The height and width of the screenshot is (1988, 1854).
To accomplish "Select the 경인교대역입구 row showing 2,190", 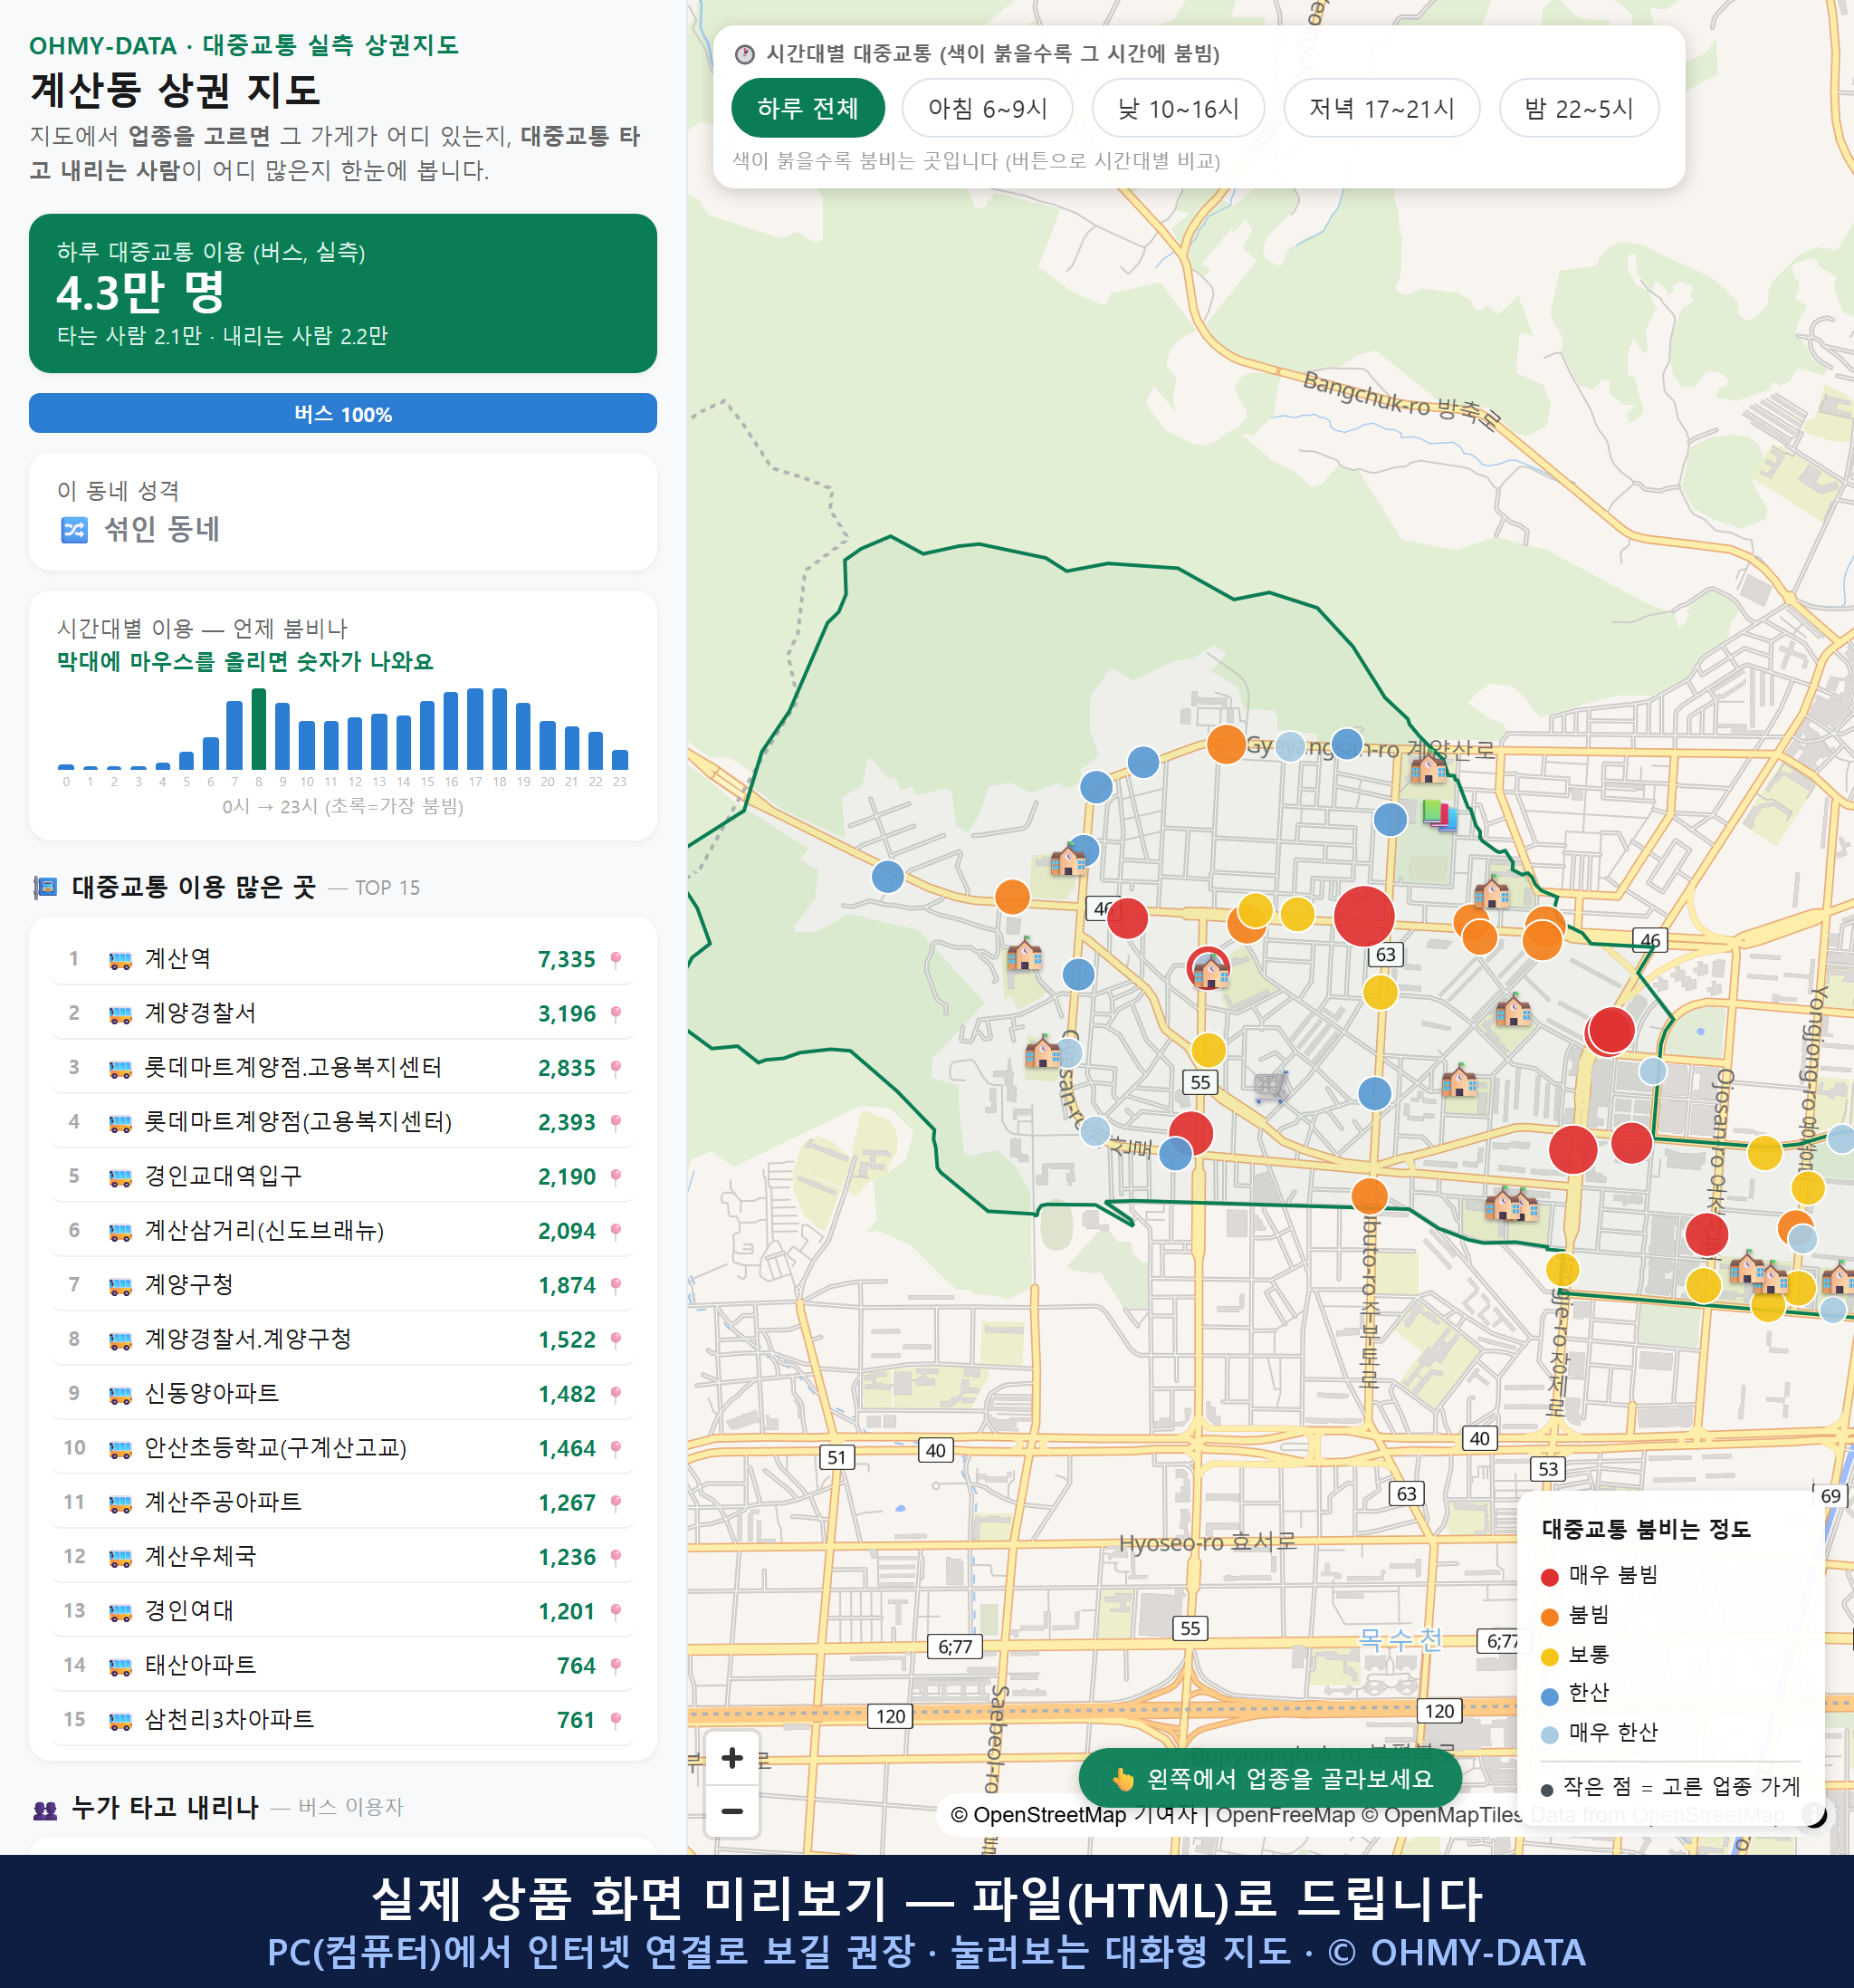I will [343, 1176].
